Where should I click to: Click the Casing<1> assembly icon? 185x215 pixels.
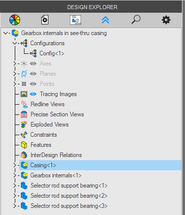[x=24, y=165]
